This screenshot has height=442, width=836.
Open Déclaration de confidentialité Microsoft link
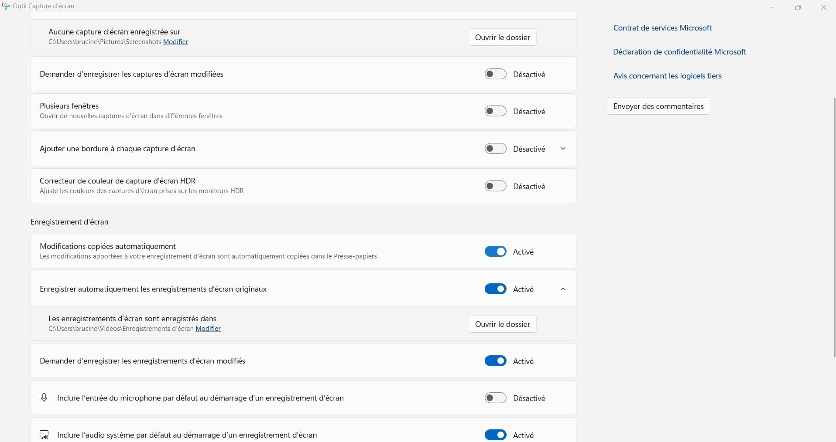[x=679, y=52]
